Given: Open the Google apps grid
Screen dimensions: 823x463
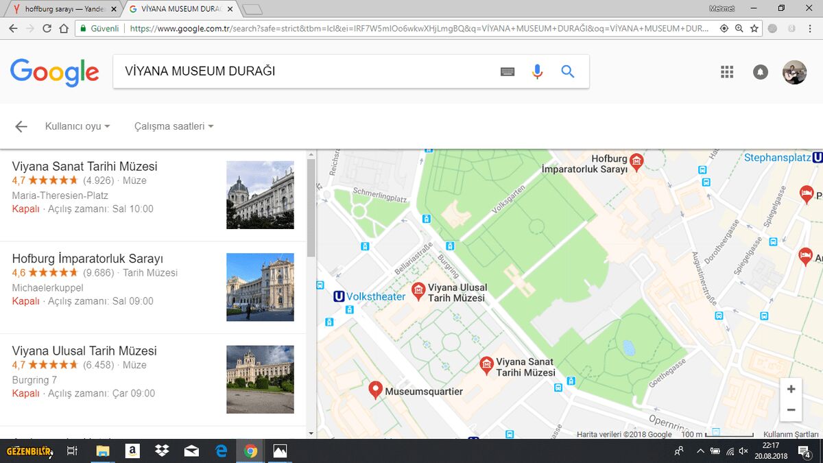Looking at the screenshot, I should (x=726, y=71).
